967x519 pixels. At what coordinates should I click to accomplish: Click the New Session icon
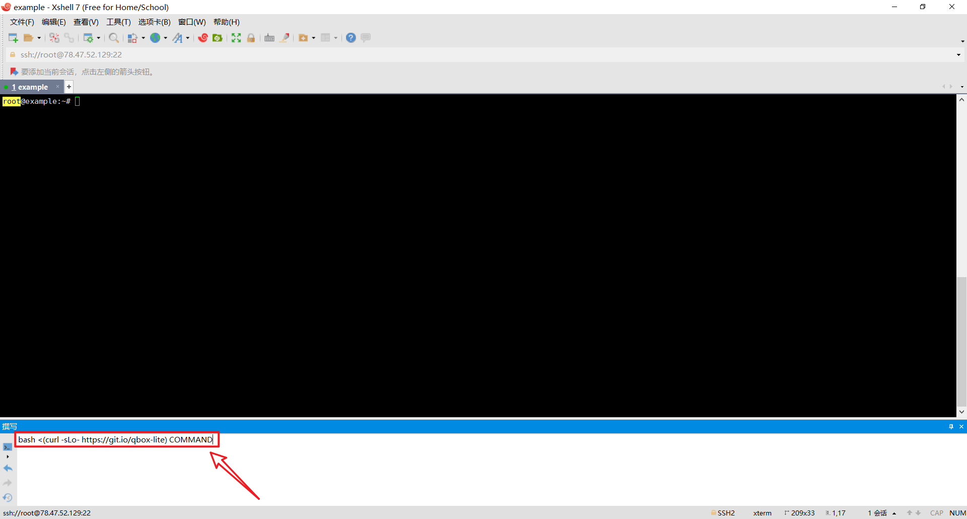pos(13,38)
